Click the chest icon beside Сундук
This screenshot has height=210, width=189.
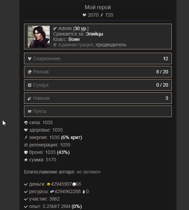point(30,85)
